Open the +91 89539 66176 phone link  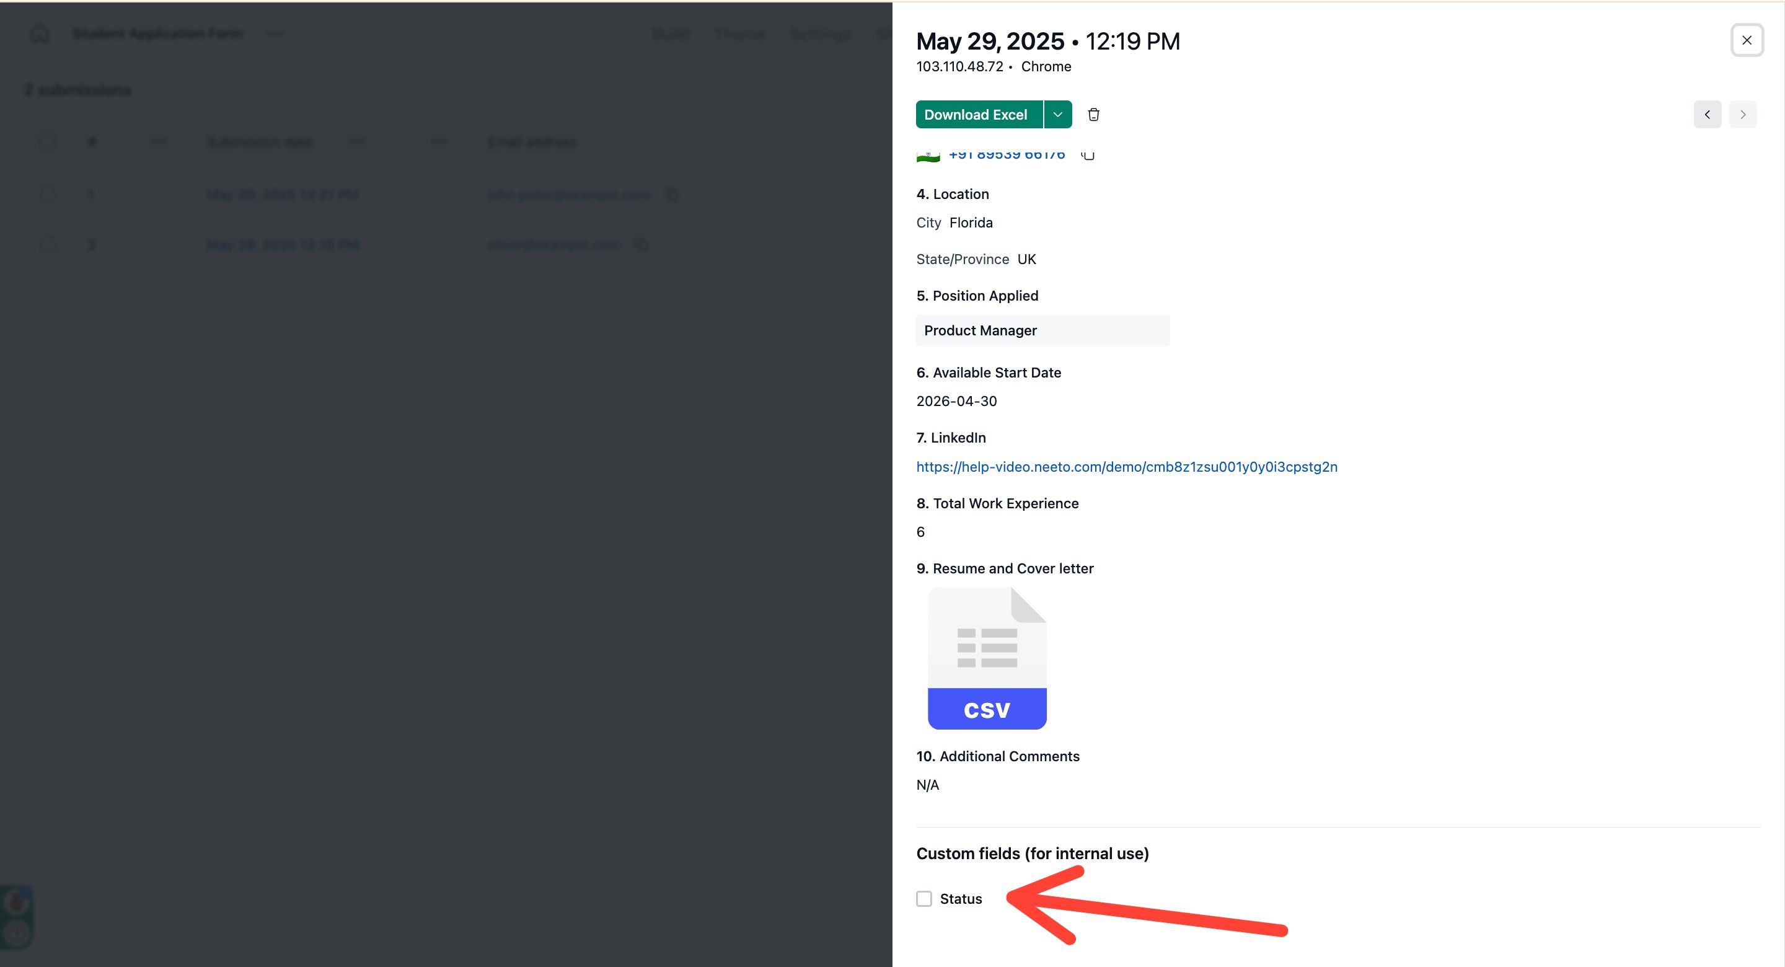coord(1006,155)
